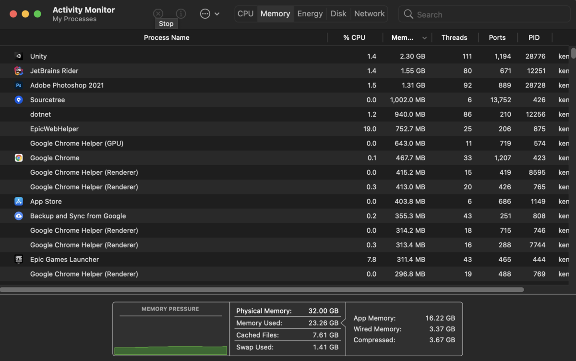
Task: Switch to the Disk tab
Action: click(x=338, y=14)
